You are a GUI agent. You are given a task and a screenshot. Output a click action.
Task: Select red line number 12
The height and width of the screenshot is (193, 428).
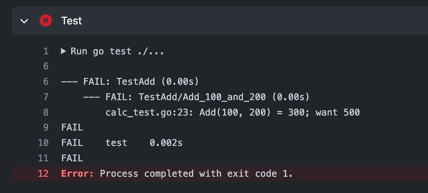(43, 173)
